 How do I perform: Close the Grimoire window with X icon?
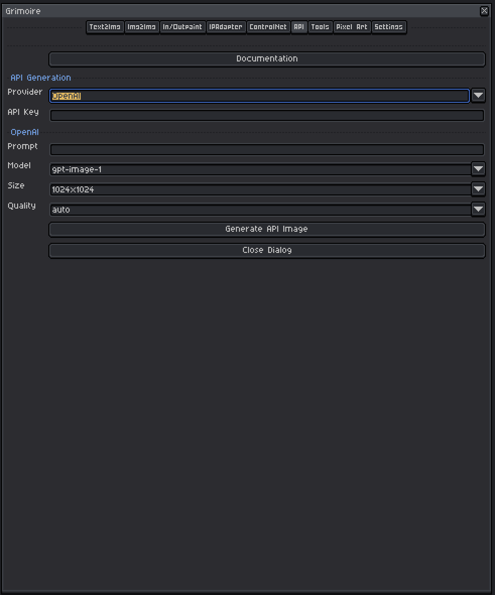(x=484, y=11)
